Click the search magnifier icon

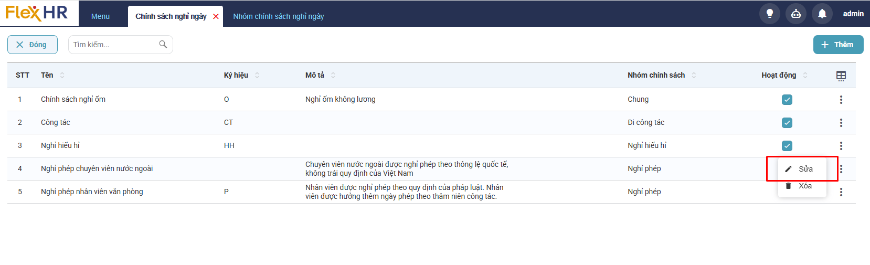point(163,45)
